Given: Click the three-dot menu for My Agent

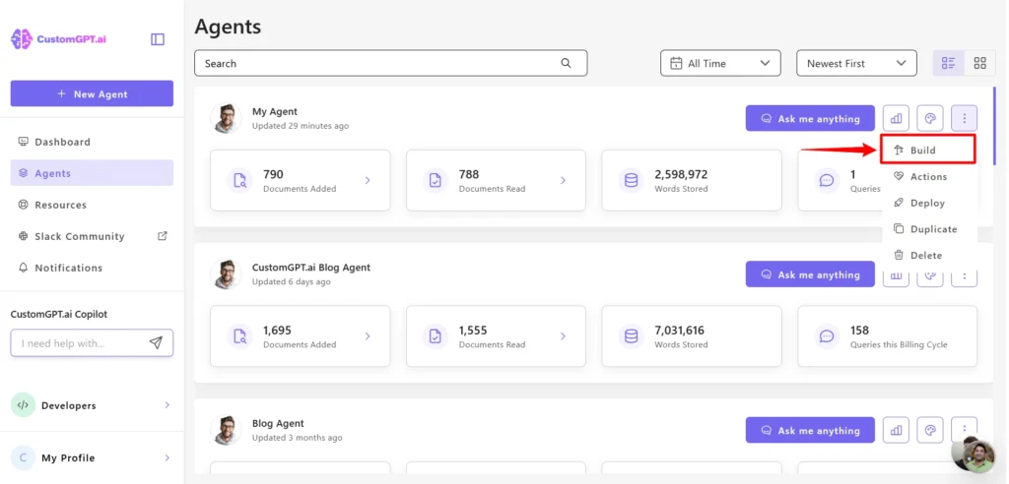Looking at the screenshot, I should point(964,119).
